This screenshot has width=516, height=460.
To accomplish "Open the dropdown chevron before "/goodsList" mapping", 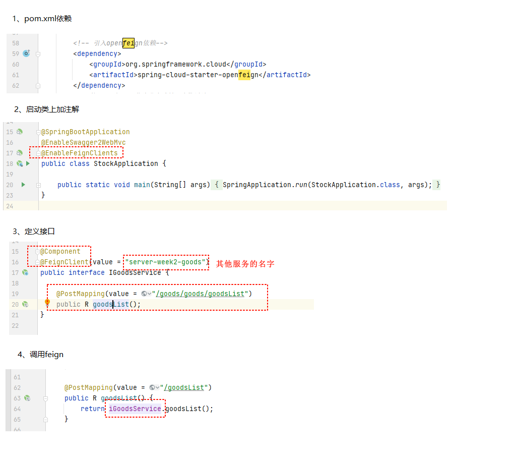I will (157, 387).
